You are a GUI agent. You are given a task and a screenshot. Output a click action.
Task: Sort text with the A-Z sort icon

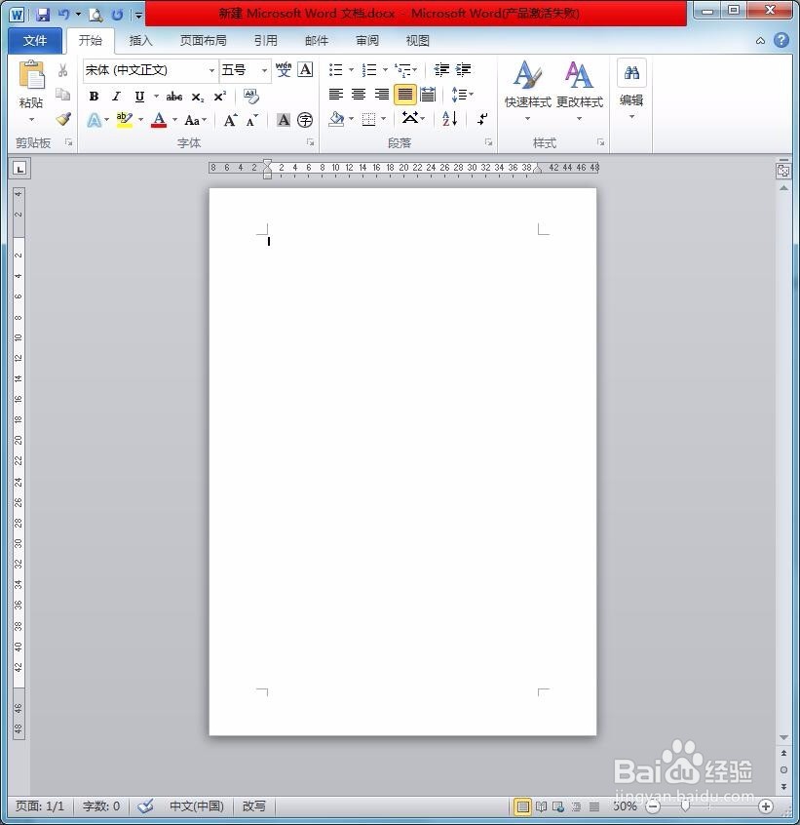pyautogui.click(x=450, y=118)
